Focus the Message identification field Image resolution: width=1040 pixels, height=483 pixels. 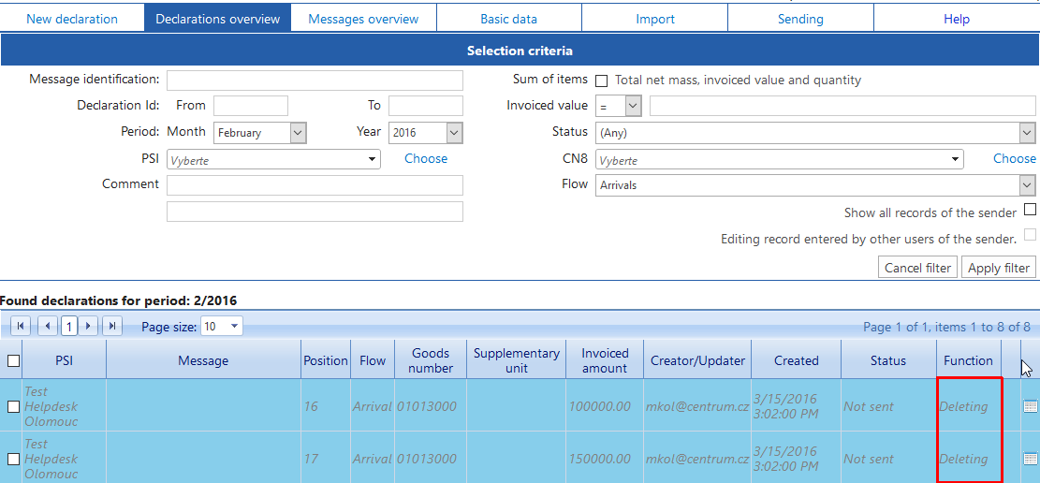point(315,80)
